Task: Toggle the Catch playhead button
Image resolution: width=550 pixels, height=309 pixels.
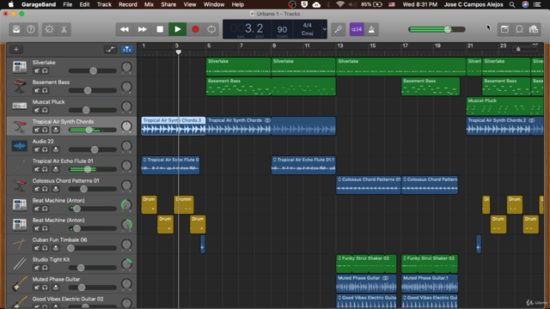Action: click(126, 50)
